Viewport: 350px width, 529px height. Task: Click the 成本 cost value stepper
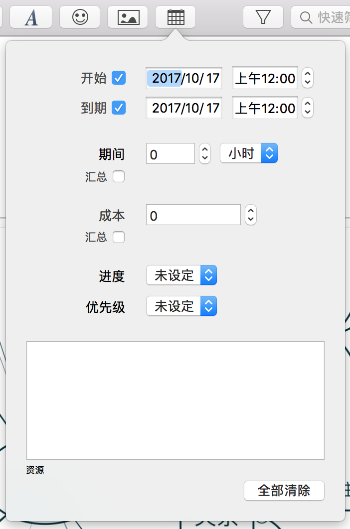tap(251, 215)
